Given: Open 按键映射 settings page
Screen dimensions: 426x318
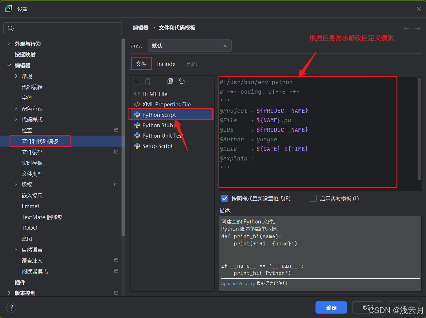Looking at the screenshot, I should coord(25,55).
